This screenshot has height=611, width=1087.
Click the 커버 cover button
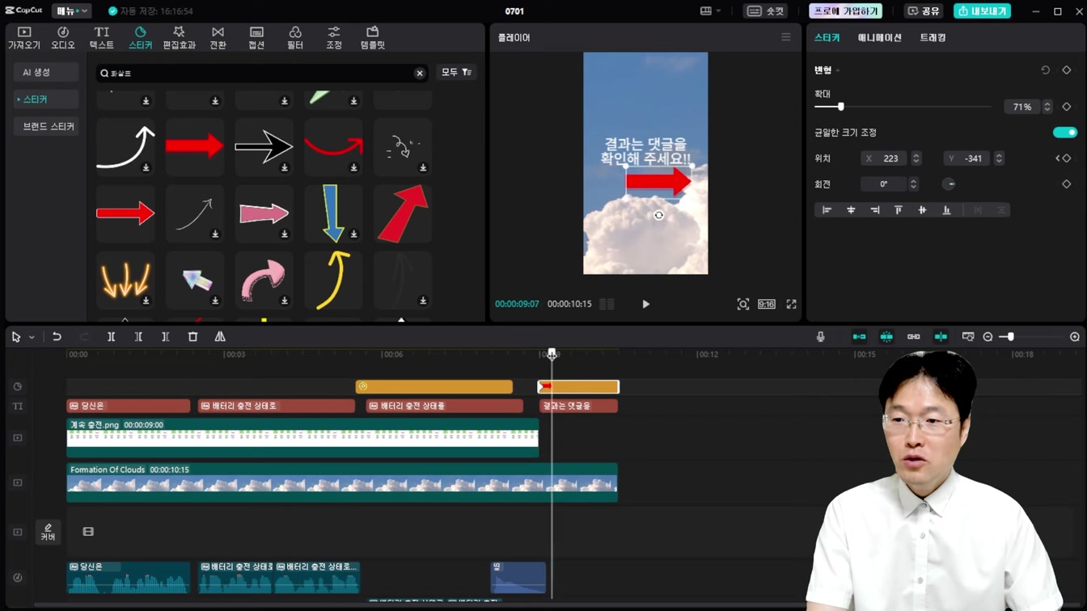[x=48, y=532]
